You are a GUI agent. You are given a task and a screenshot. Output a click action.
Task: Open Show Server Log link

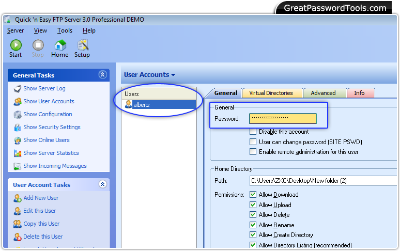[44, 88]
